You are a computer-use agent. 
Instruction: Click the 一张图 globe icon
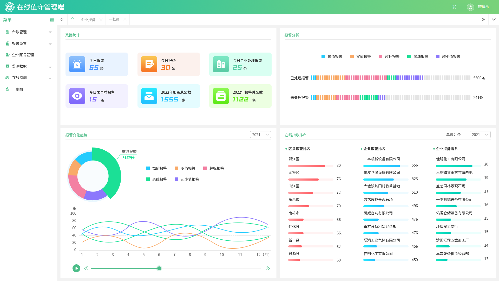click(x=8, y=89)
